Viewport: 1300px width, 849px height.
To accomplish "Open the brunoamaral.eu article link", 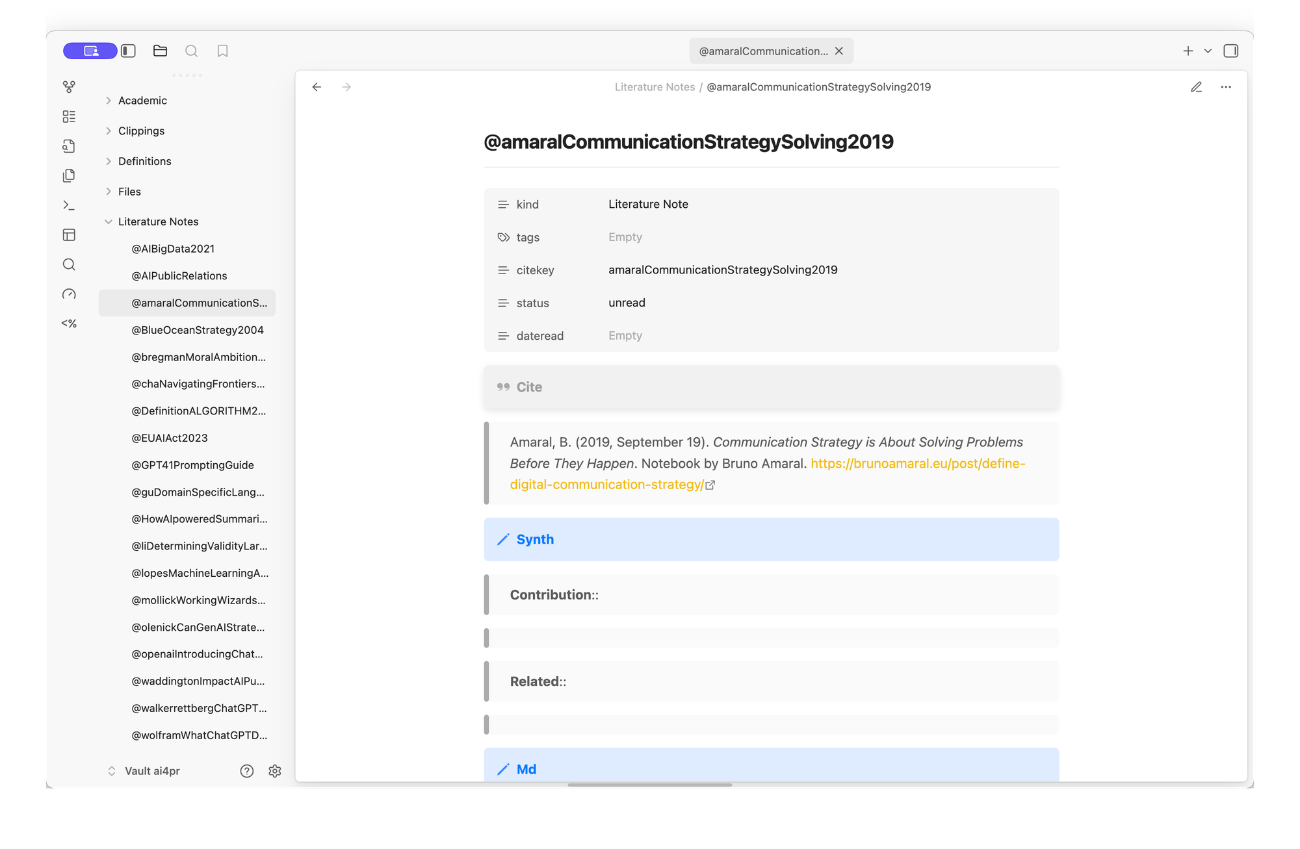I will coord(917,464).
